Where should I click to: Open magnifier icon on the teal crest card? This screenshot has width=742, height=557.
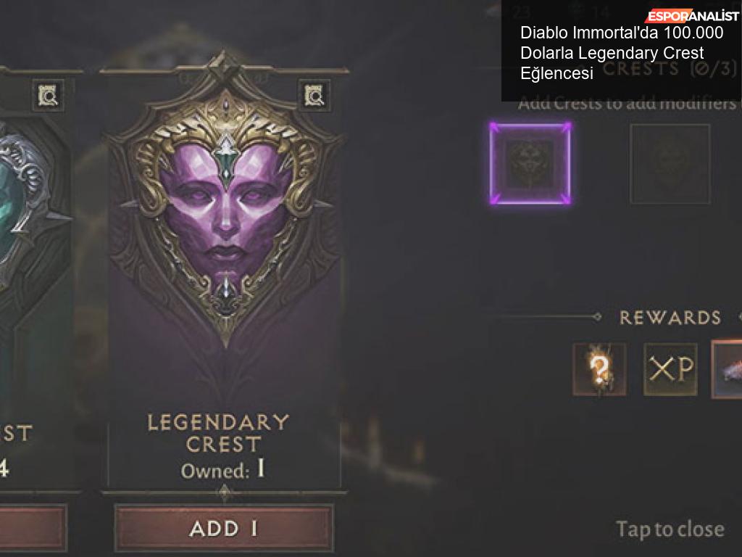click(49, 96)
